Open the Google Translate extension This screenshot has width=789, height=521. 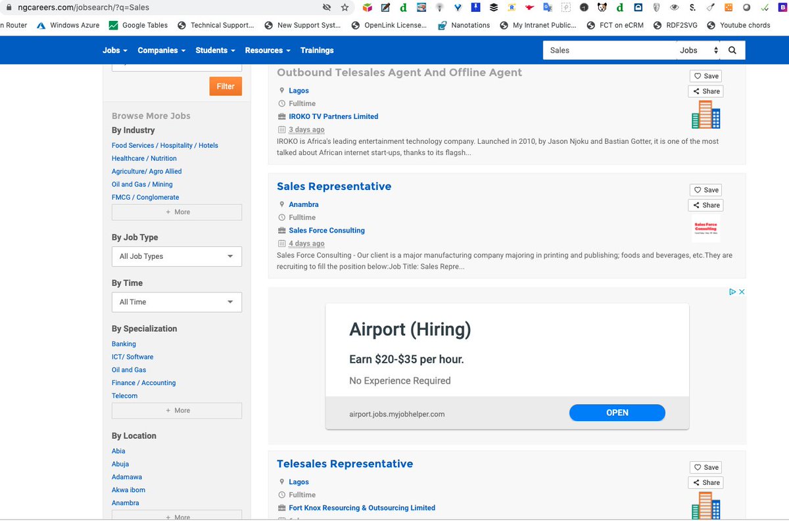click(548, 7)
